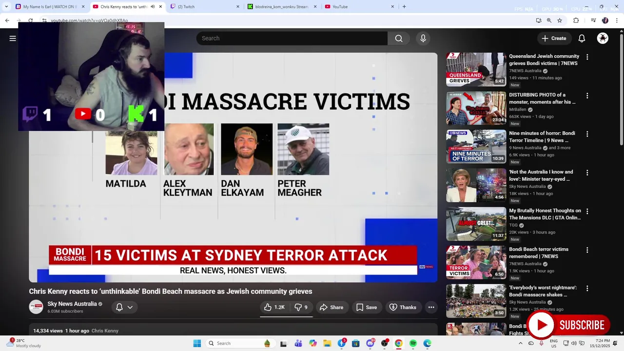
Task: Open 'Everybody's worst nightmare' video title
Action: tap(543, 291)
